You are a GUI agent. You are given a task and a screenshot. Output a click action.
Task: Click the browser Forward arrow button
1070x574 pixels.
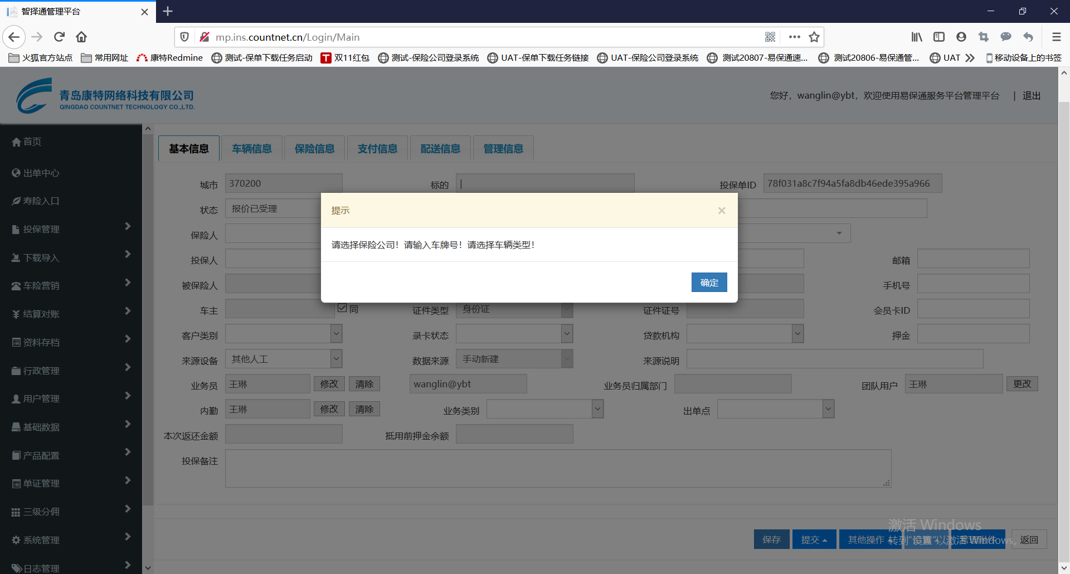click(x=37, y=37)
